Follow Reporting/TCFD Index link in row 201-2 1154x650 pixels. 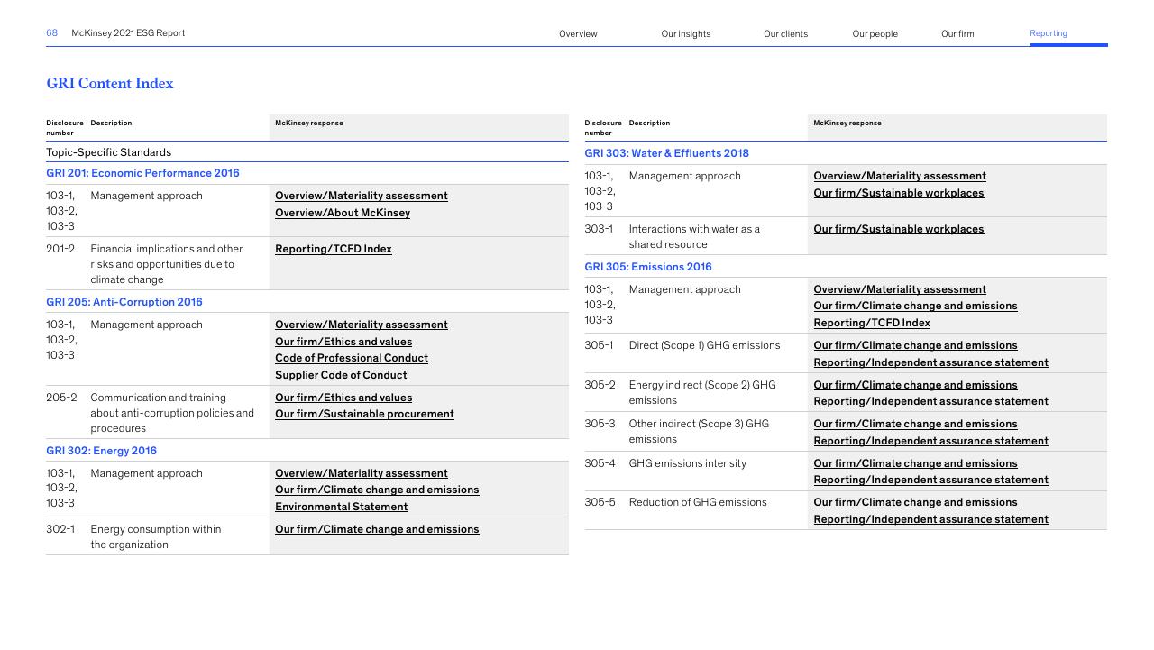[334, 249]
